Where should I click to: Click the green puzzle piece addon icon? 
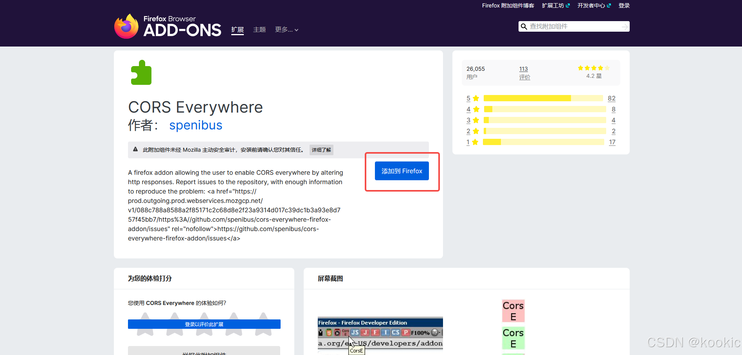coord(141,72)
